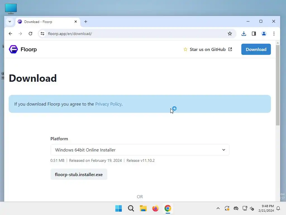The image size is (286, 215).
Task: Click the yellow star icon in header
Action: pos(185,49)
